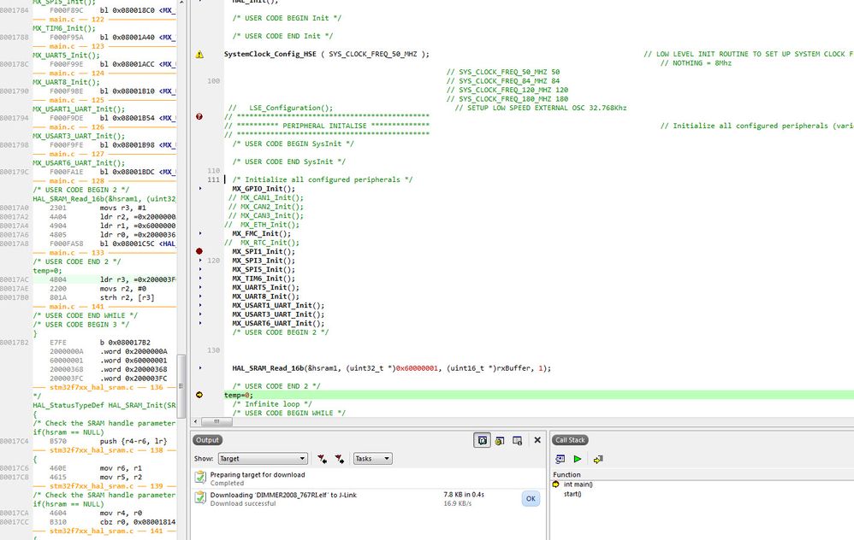
Task: Click the first Call Stack toolbar icon
Action: (560, 459)
